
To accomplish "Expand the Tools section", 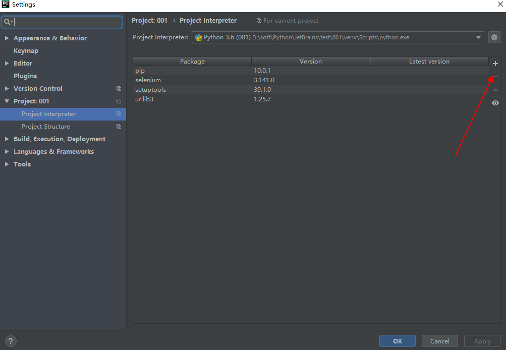I will (x=7, y=164).
